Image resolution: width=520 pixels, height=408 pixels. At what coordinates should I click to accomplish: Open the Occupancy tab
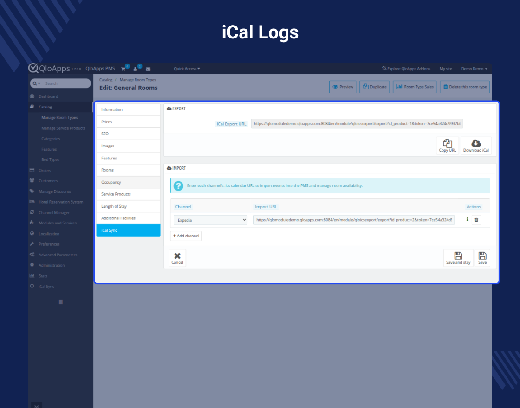pyautogui.click(x=128, y=182)
